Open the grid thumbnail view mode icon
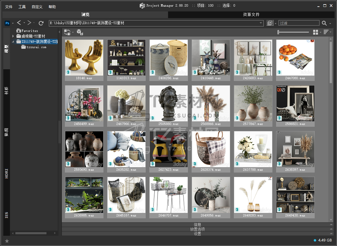Screen dimensions: 337x246 pos(316,32)
